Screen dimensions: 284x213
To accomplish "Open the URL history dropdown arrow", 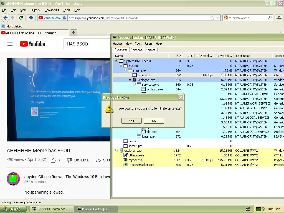I will tap(217, 18).
